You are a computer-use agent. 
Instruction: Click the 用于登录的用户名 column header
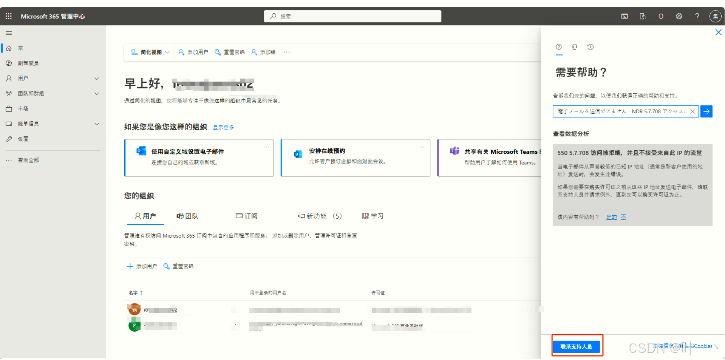pos(268,293)
